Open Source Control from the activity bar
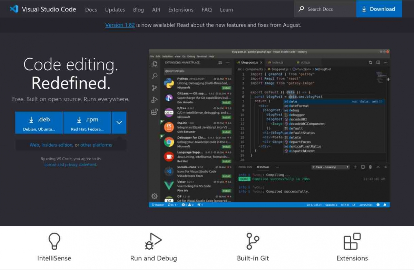 click(154, 88)
